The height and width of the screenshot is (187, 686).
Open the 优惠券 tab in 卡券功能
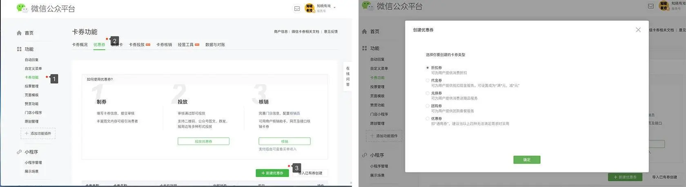click(99, 45)
